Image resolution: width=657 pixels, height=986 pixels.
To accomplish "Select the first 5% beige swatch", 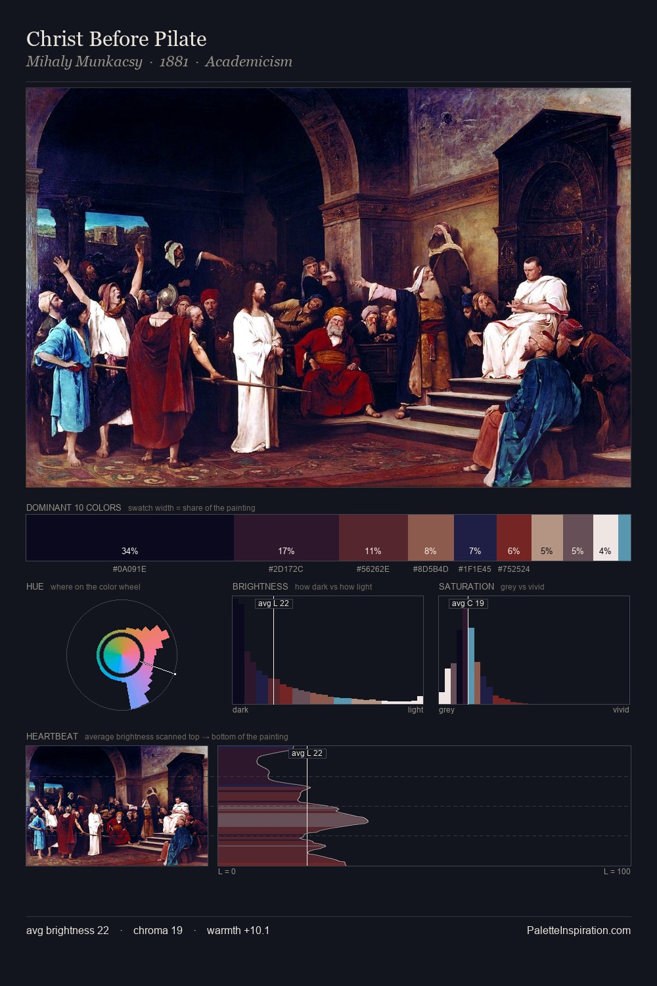I will coord(547,538).
